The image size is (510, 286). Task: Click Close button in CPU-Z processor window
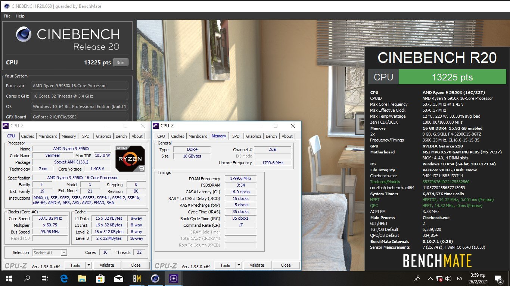(x=136, y=265)
